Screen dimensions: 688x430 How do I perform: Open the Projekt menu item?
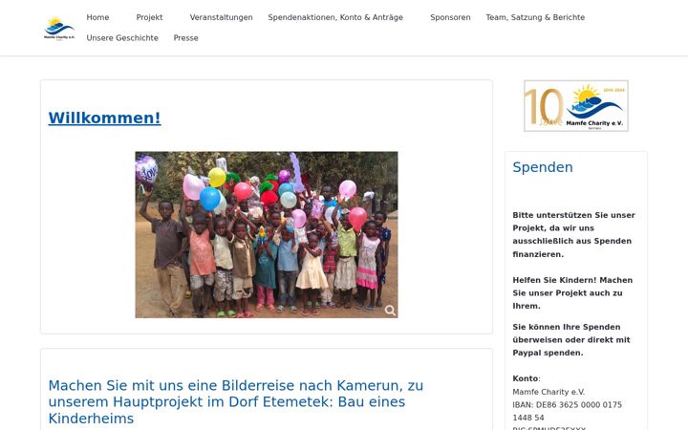(149, 17)
